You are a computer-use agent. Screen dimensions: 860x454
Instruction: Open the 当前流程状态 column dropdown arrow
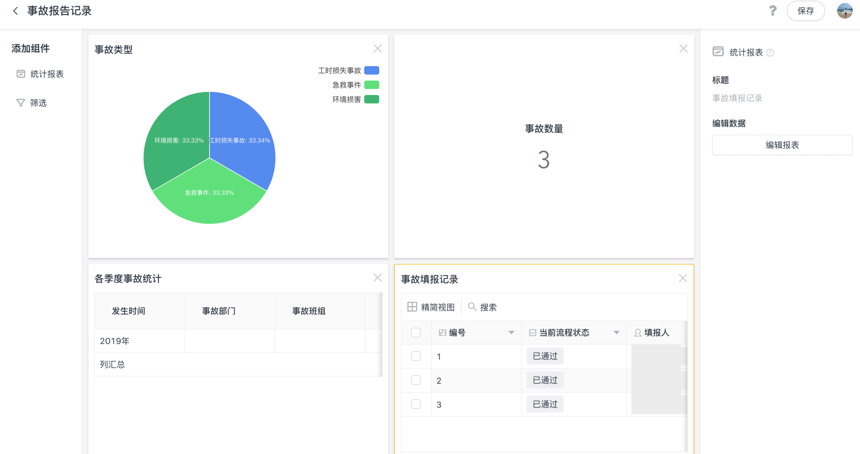pyautogui.click(x=616, y=333)
